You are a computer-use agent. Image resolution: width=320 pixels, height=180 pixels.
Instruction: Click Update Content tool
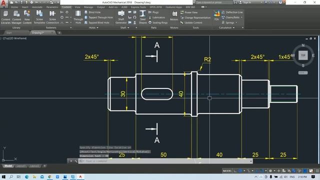click(x=191, y=22)
